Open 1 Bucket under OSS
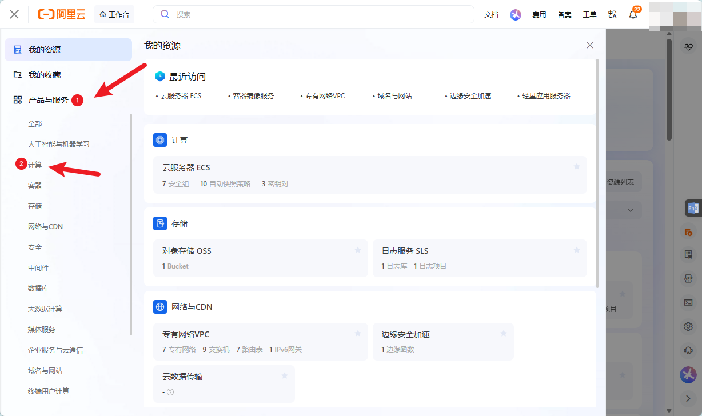Image resolution: width=702 pixels, height=416 pixels. click(x=175, y=266)
